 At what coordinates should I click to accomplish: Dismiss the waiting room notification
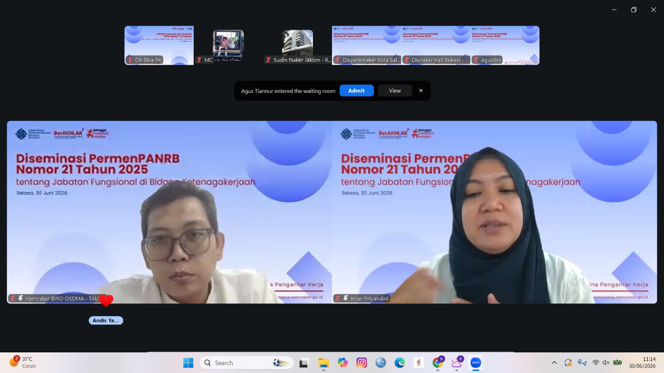tap(421, 90)
